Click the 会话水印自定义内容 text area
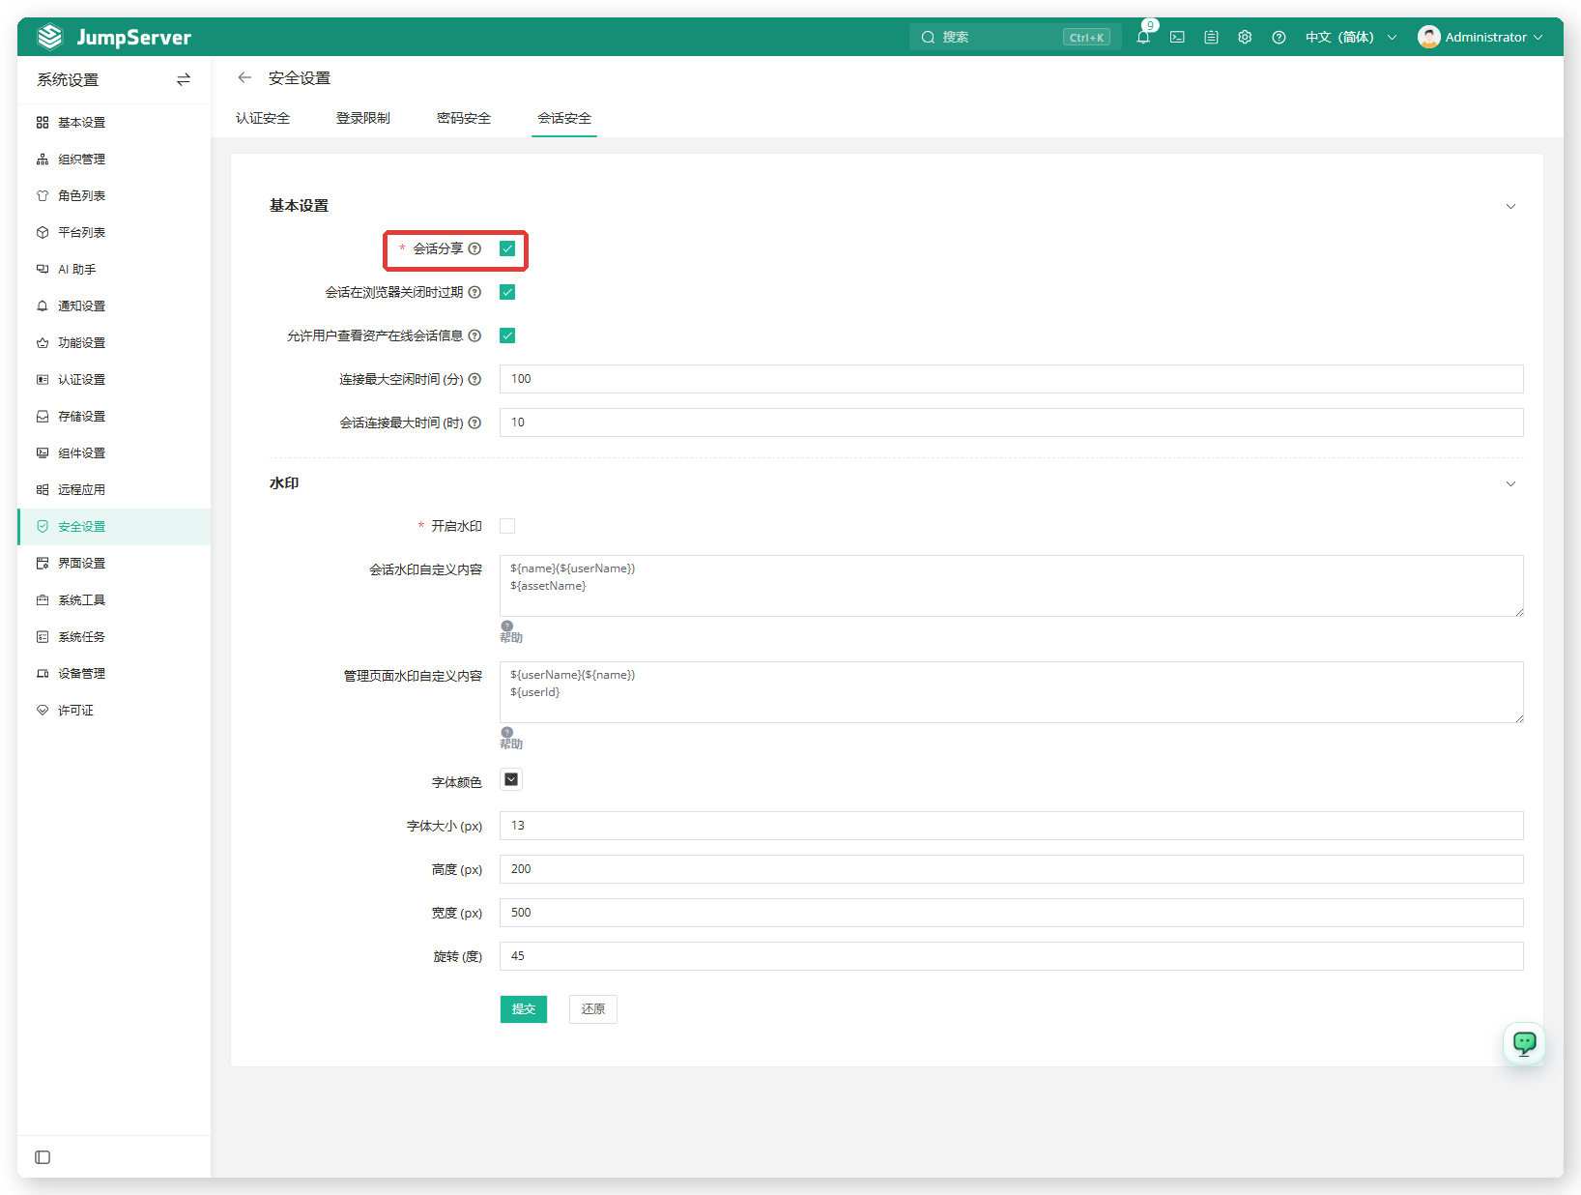1581x1195 pixels. click(x=1012, y=586)
